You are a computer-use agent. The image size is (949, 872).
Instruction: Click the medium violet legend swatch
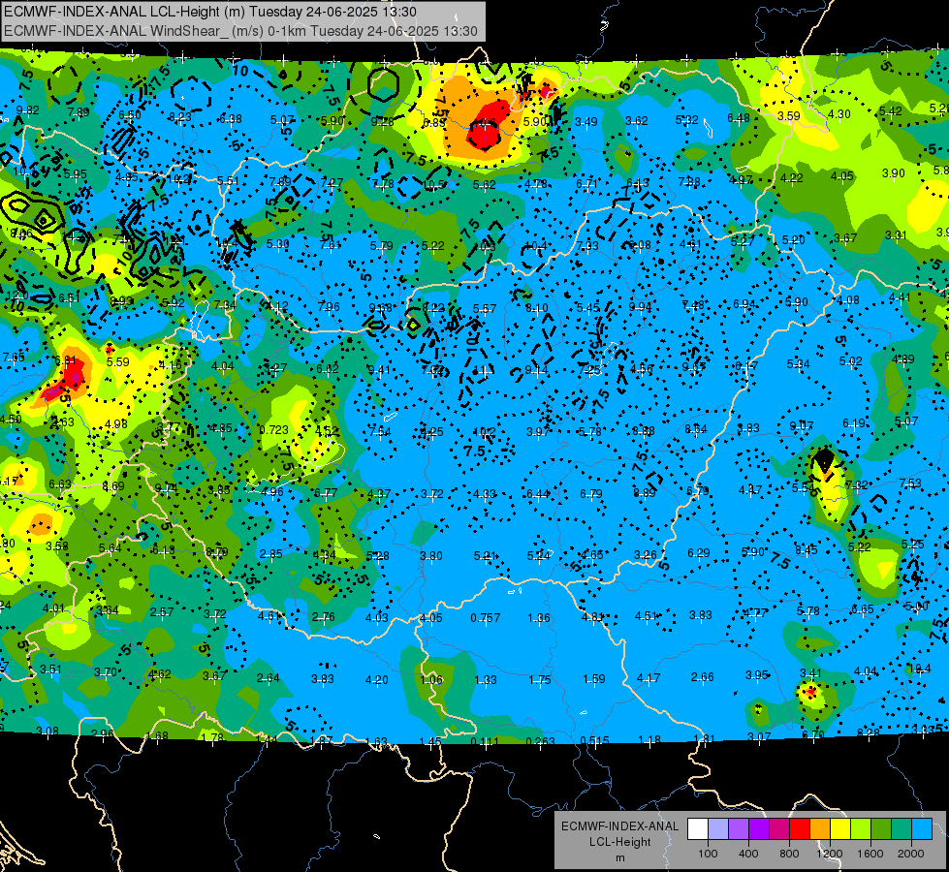point(739,829)
